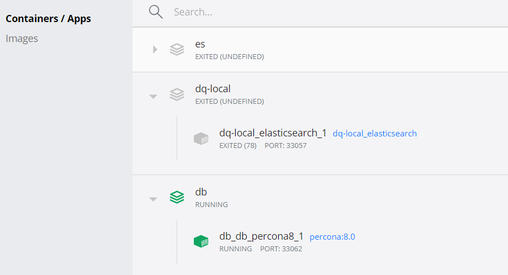Collapse the dq-local app group

point(153,97)
